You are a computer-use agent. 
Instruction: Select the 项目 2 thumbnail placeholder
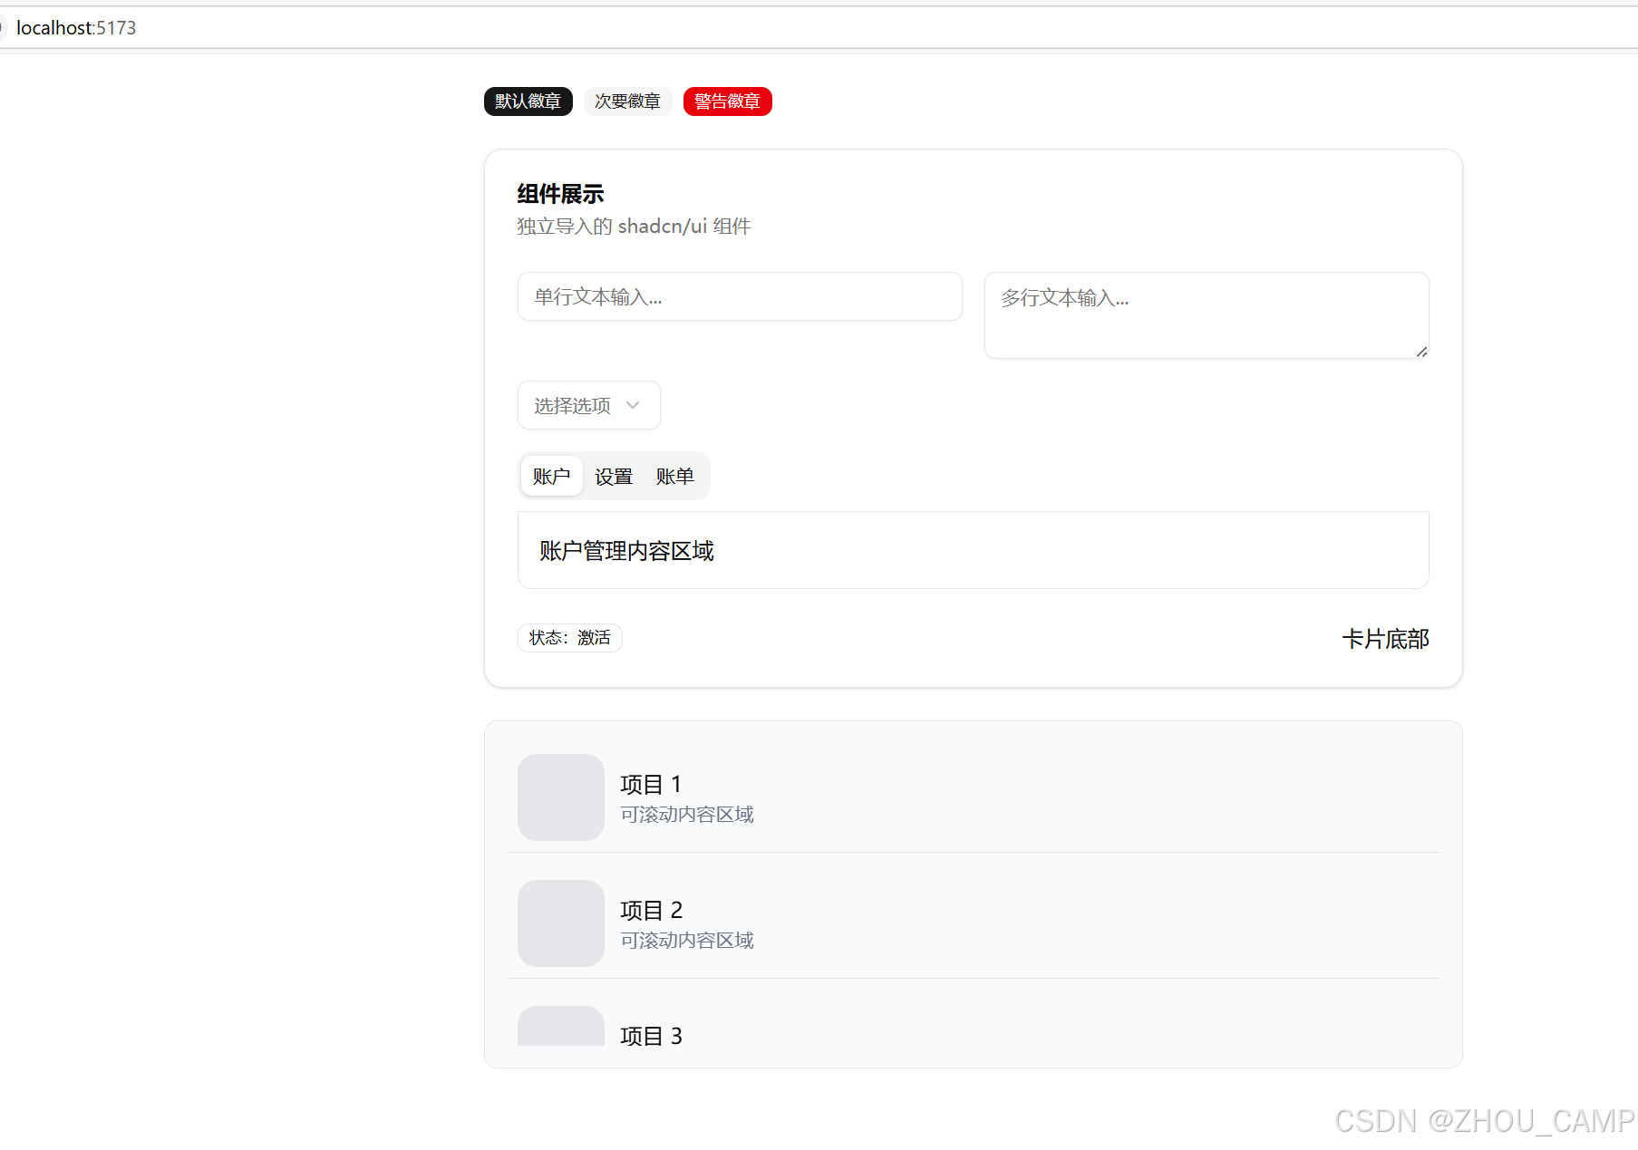coord(560,923)
